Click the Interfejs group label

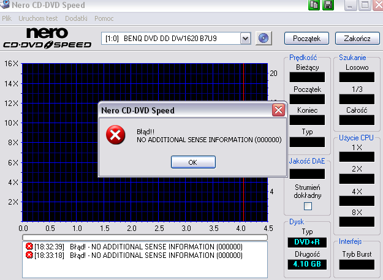[x=351, y=241]
